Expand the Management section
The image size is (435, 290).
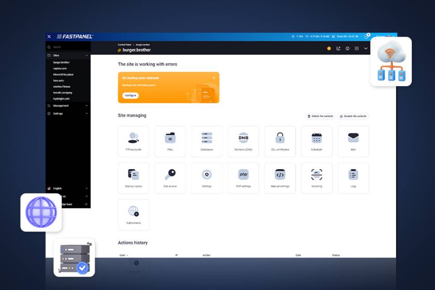pyautogui.click(x=68, y=106)
